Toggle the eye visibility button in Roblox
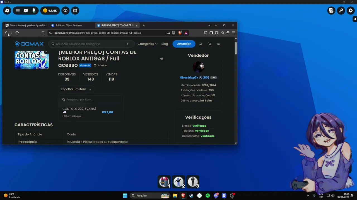This screenshot has width=357, height=200. tap(66, 11)
